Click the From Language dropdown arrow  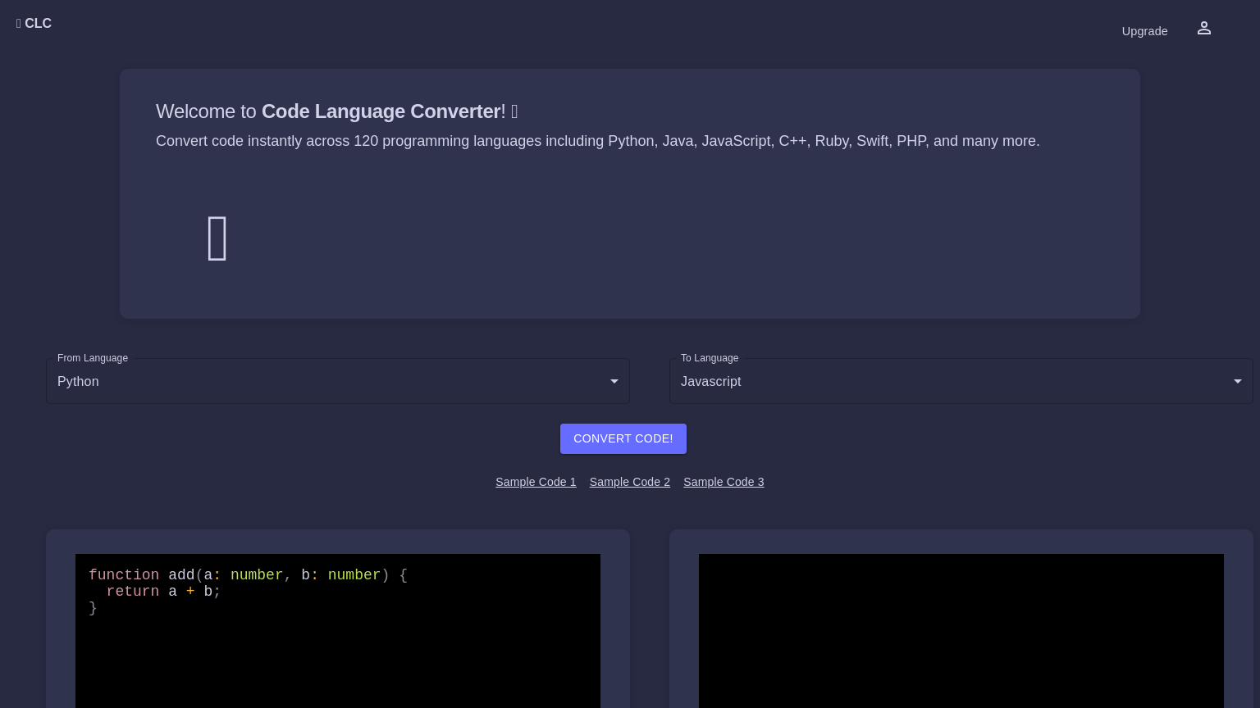click(614, 382)
